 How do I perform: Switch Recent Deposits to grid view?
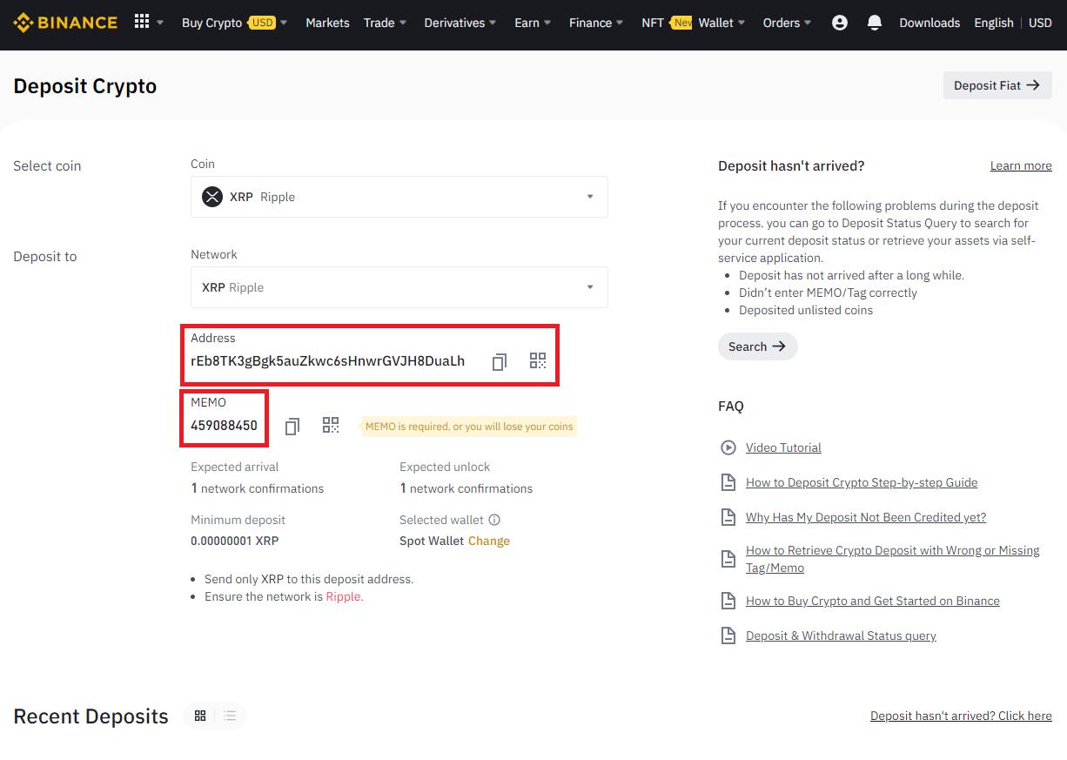coord(200,716)
